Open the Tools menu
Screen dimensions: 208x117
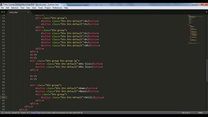coord(40,8)
